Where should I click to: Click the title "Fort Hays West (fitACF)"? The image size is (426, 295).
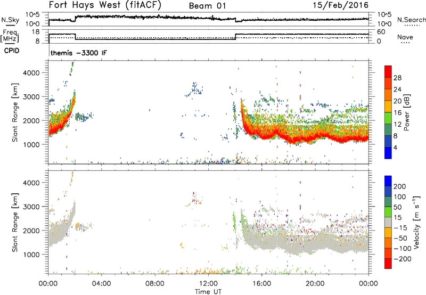point(105,5)
